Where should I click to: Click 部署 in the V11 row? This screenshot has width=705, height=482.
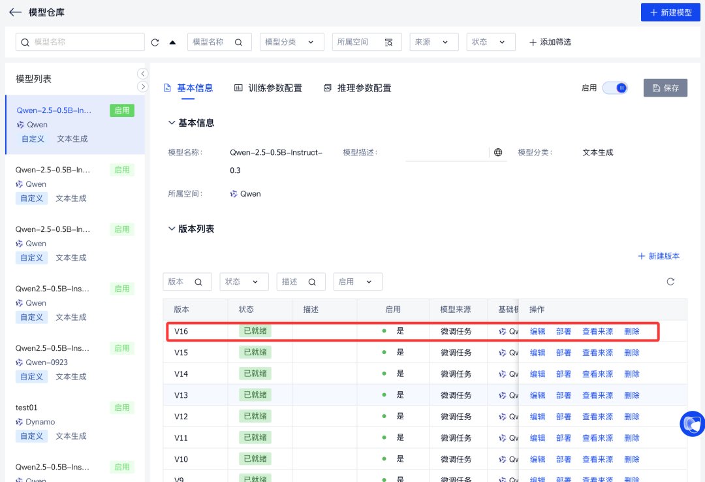click(x=563, y=438)
